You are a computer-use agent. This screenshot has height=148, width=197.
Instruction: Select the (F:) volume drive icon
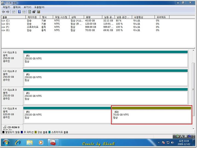point(3,27)
